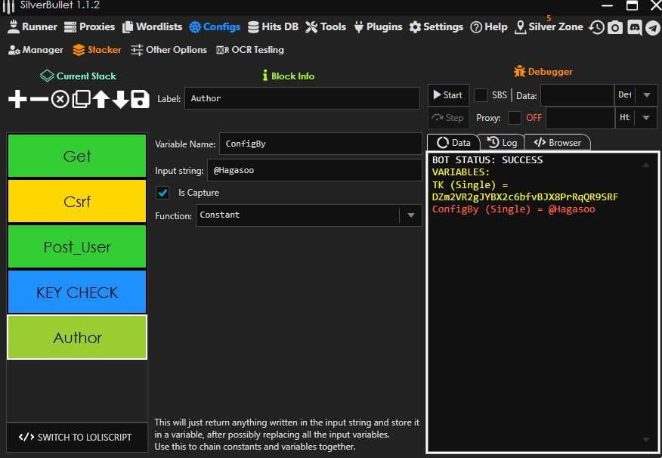Click the circled X disable block icon

(60, 99)
